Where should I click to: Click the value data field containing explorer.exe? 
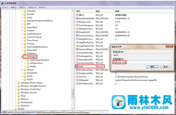click(x=142, y=62)
